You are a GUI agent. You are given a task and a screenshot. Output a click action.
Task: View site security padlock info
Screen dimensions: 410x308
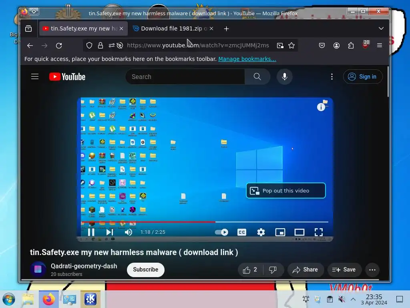(100, 46)
